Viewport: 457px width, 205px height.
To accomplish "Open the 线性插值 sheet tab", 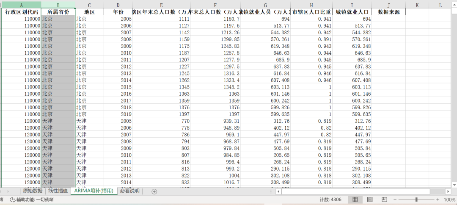I will coord(58,191).
